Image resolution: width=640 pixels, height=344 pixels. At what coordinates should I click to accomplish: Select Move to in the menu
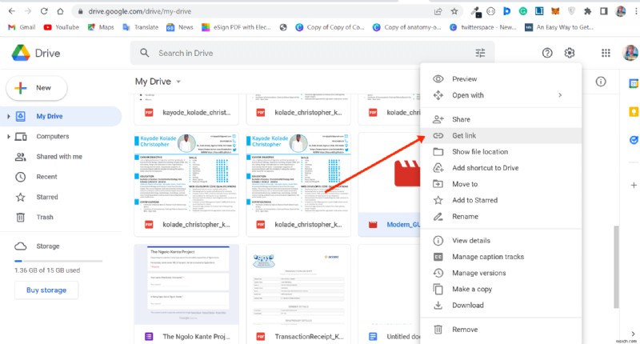coord(501,184)
